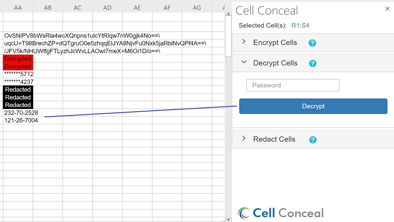Open help icon next to Decrypt Cells
Viewport: 394px width, 222px height.
point(312,64)
